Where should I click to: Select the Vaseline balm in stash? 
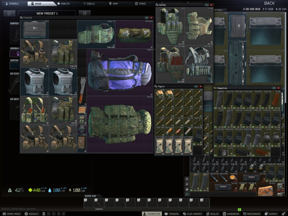[x=232, y=178]
